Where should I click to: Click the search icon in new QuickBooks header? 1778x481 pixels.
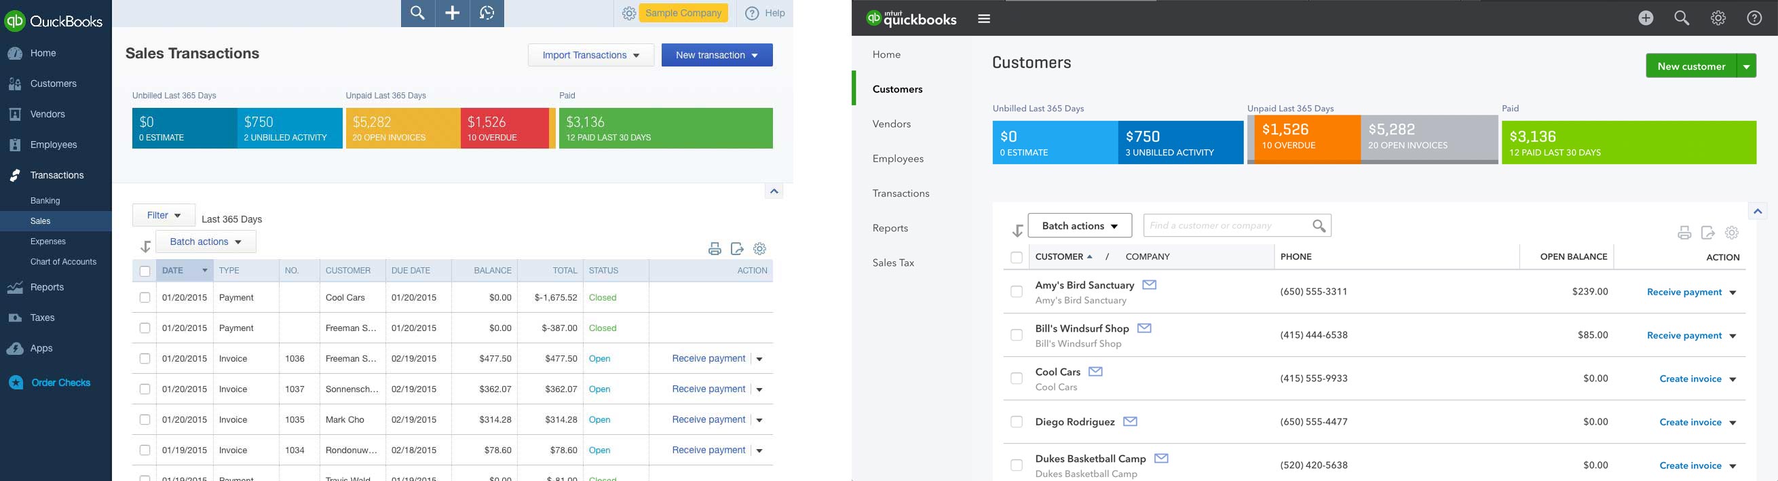1682,18
